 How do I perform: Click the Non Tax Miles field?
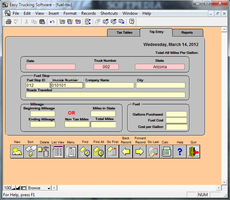pyautogui.click(x=77, y=125)
